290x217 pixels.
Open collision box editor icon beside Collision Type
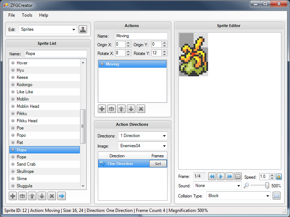coord(277,196)
